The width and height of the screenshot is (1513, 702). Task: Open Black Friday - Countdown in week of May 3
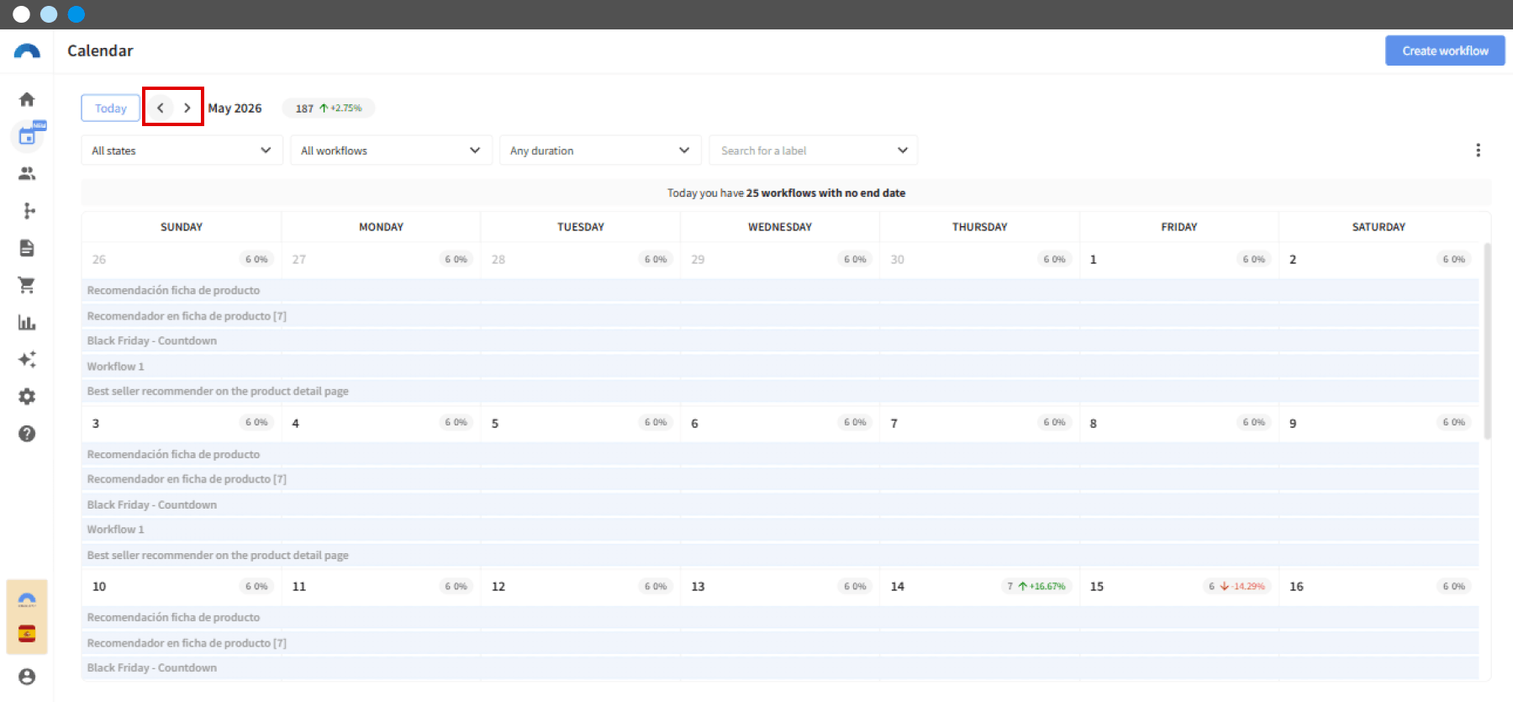click(780, 504)
